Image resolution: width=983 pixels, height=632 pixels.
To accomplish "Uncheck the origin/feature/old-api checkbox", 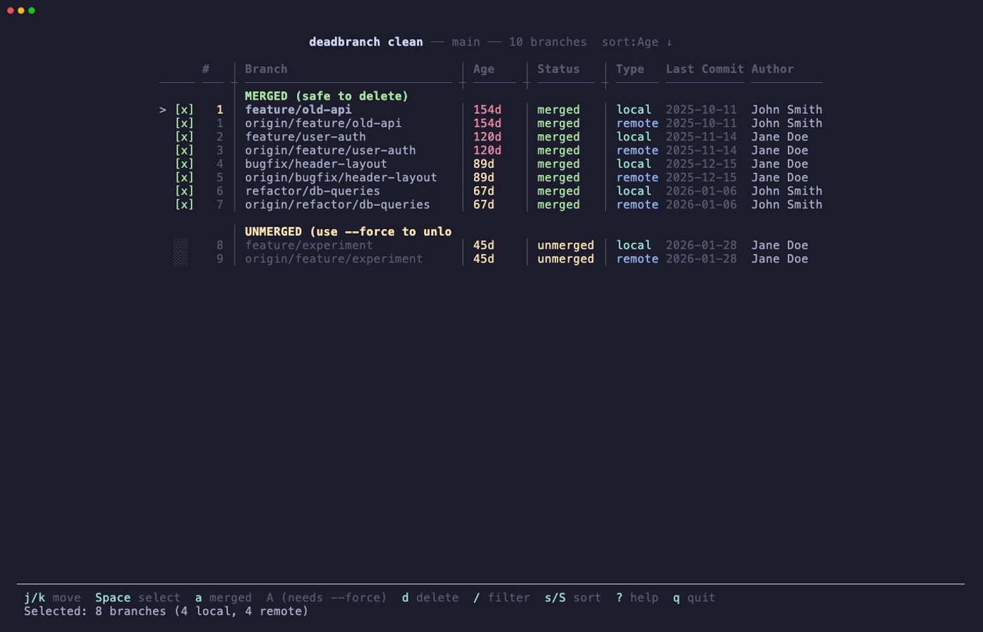I will tap(184, 123).
